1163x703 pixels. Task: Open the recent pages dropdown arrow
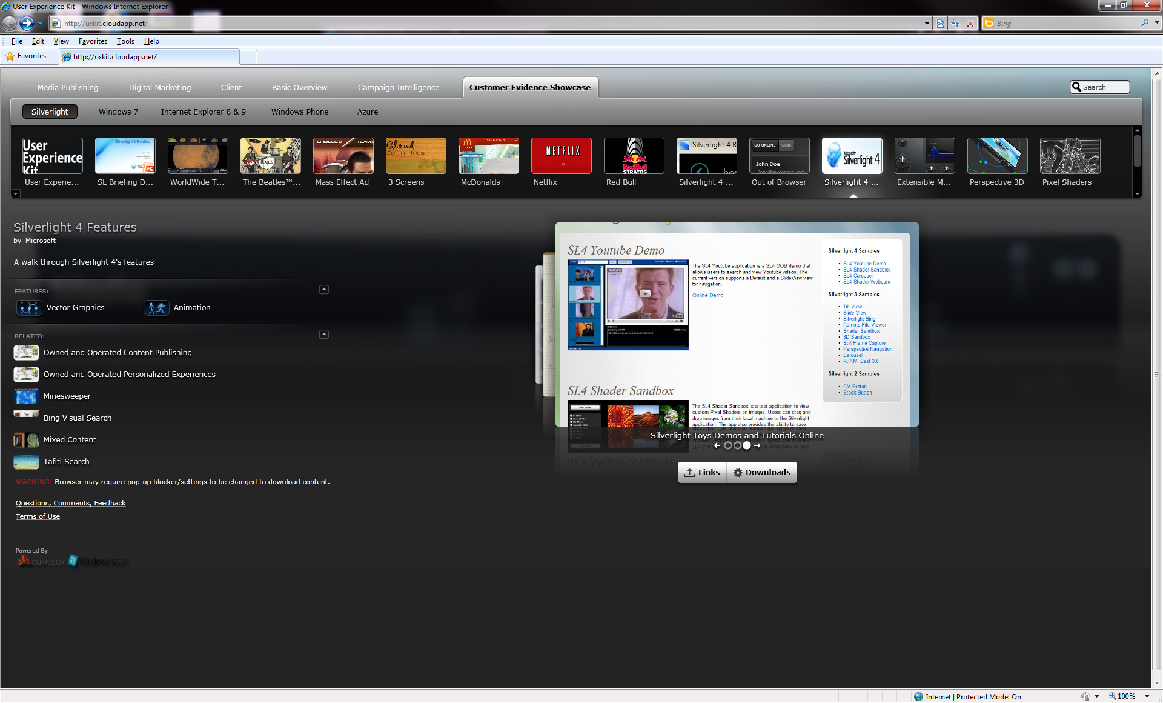(x=40, y=24)
